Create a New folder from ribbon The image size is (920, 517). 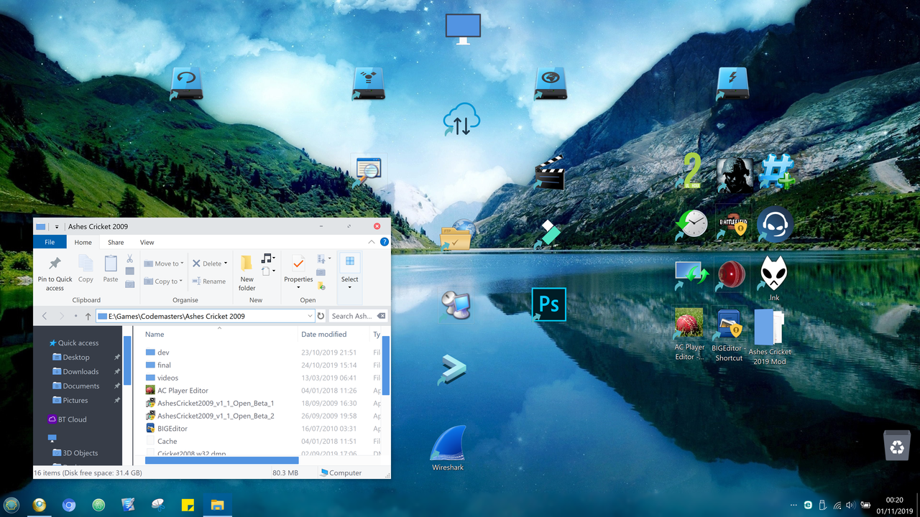coord(247,273)
